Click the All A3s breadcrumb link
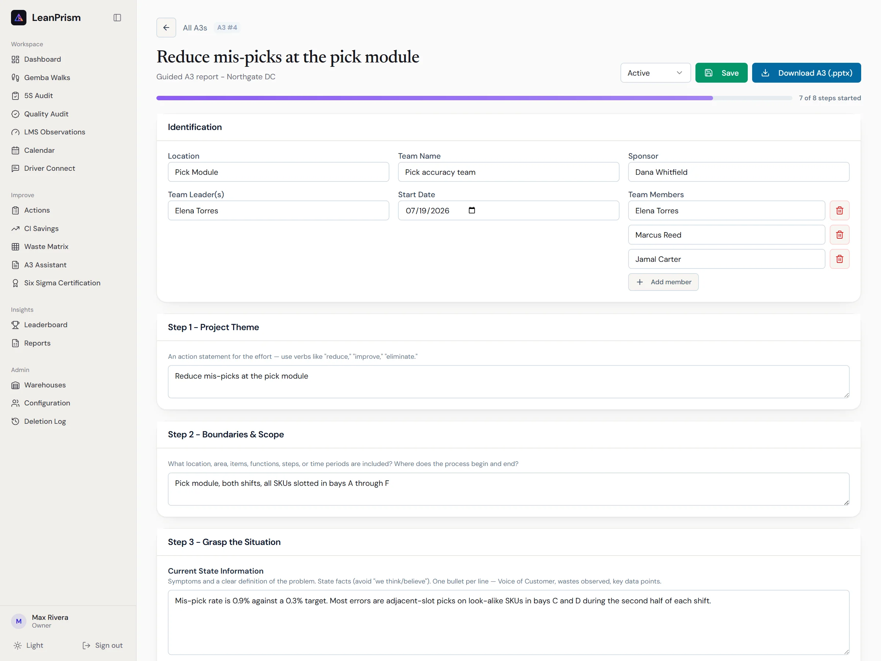 [195, 28]
